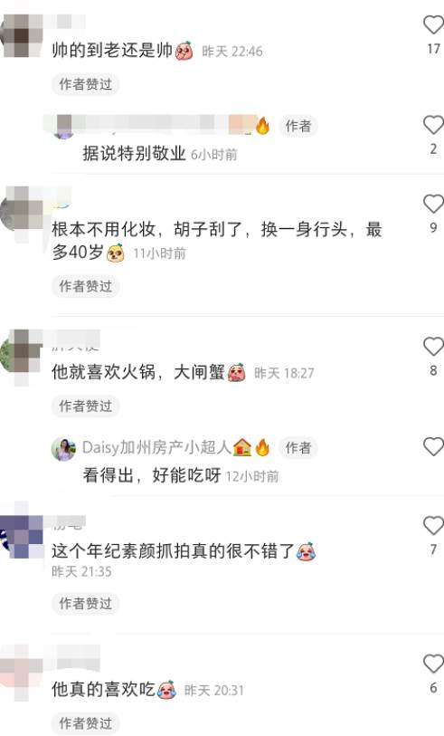Tap 作者 tag beside 据说特别敬业 reply
The height and width of the screenshot is (736, 444).
point(298,126)
